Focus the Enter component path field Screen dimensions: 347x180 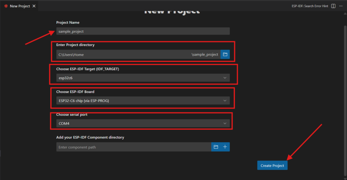(x=134, y=147)
